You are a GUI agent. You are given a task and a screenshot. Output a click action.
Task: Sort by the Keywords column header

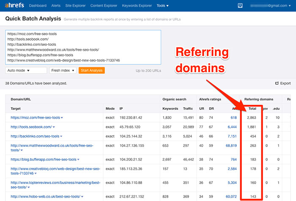170,109
